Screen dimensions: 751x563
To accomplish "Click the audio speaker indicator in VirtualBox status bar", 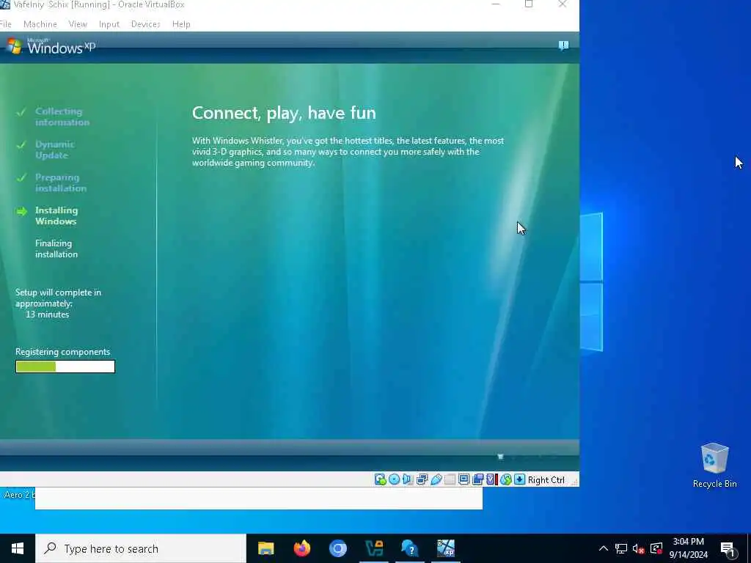I will (x=408, y=479).
